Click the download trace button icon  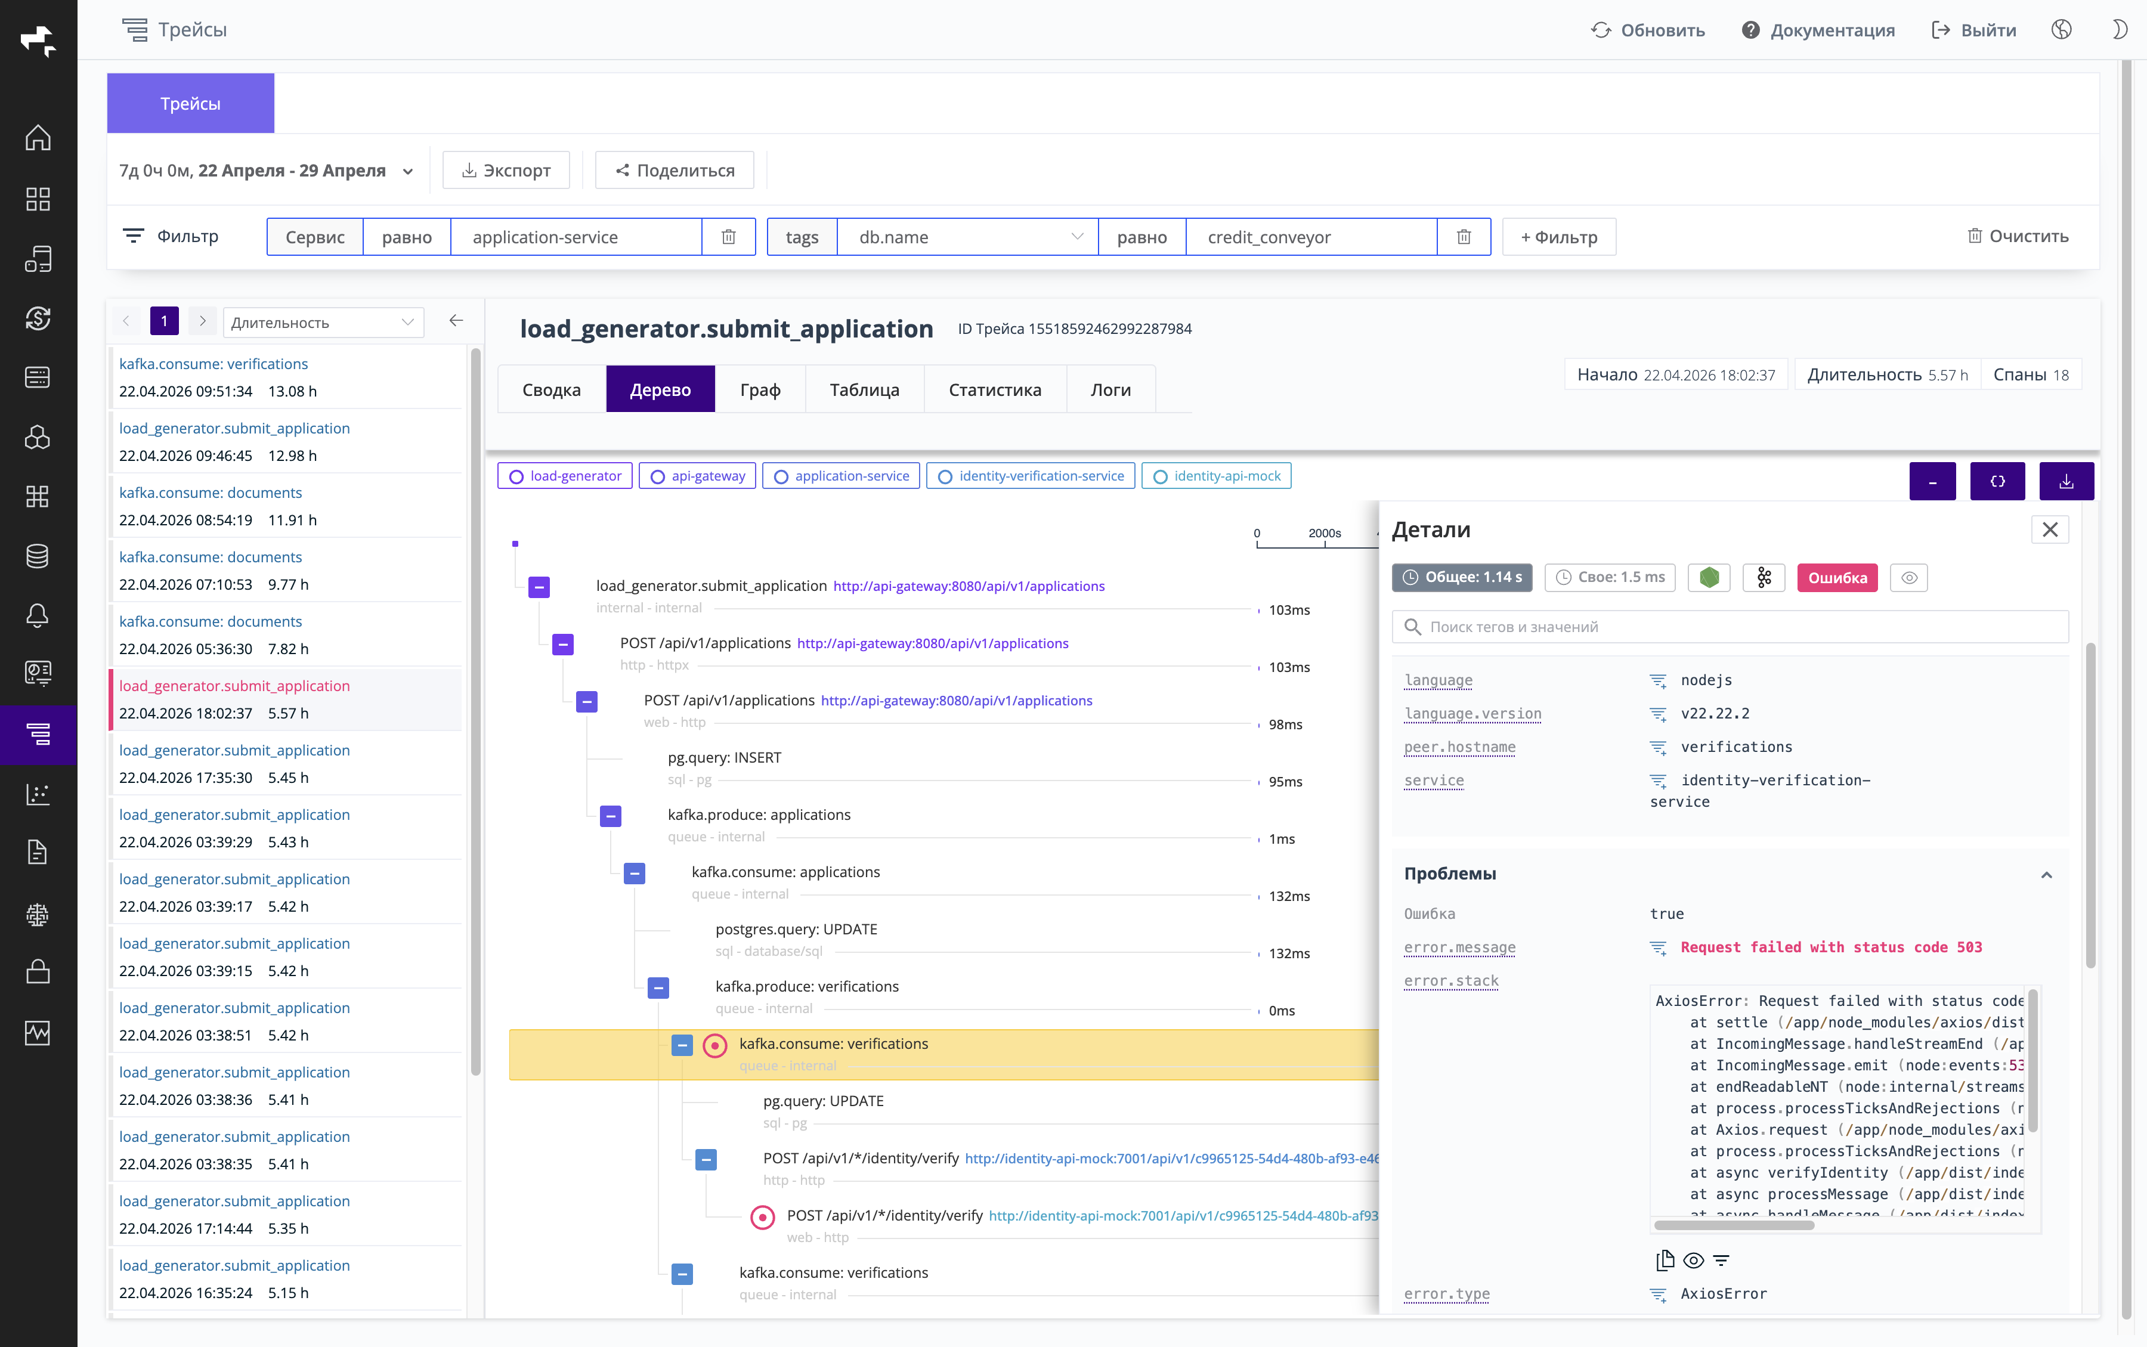(2066, 481)
